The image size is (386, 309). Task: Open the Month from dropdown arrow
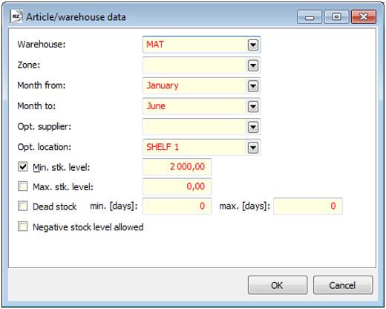(x=253, y=86)
